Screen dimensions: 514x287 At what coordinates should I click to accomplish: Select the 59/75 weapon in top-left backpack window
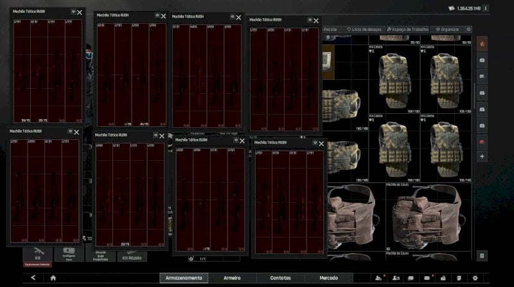coord(22,71)
